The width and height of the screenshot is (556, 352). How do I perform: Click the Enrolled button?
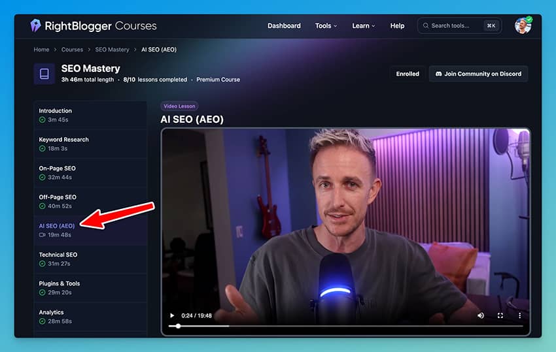[408, 74]
